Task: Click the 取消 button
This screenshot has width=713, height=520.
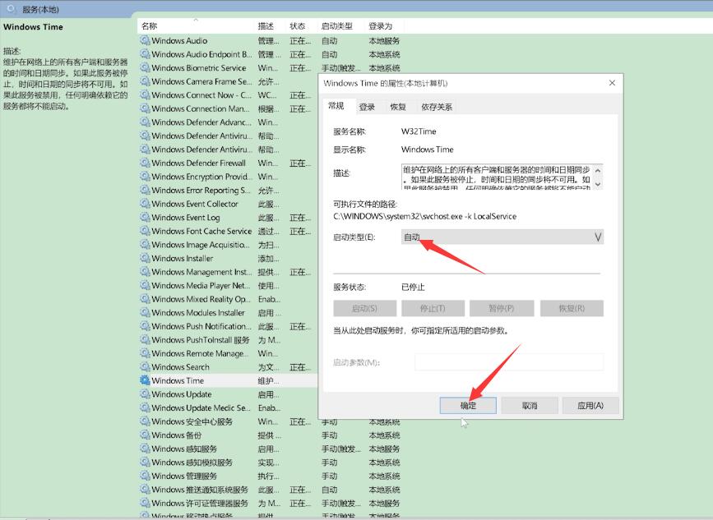Action: [530, 406]
